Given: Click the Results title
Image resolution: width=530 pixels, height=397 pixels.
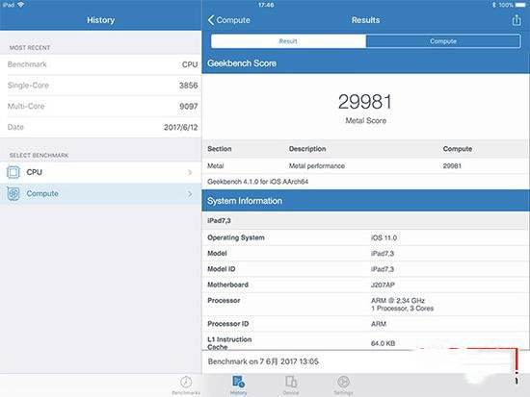Looking at the screenshot, I should pos(365,20).
